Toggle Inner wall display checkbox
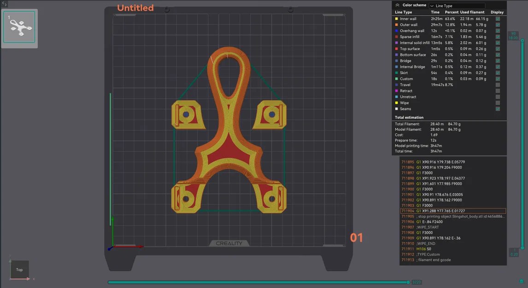 tap(498, 19)
